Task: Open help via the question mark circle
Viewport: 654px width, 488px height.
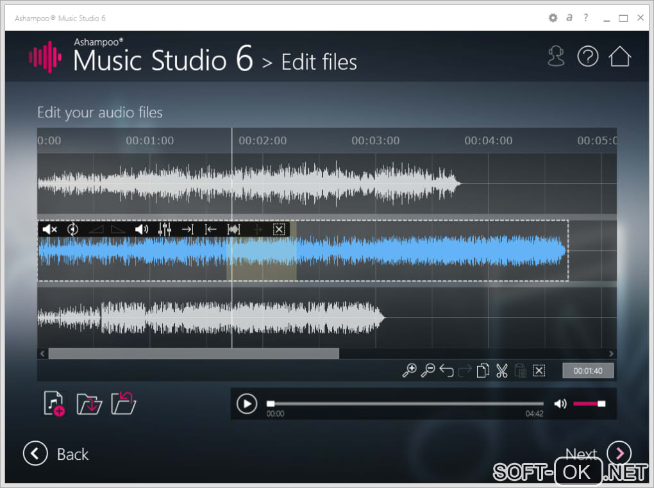Action: 588,56
